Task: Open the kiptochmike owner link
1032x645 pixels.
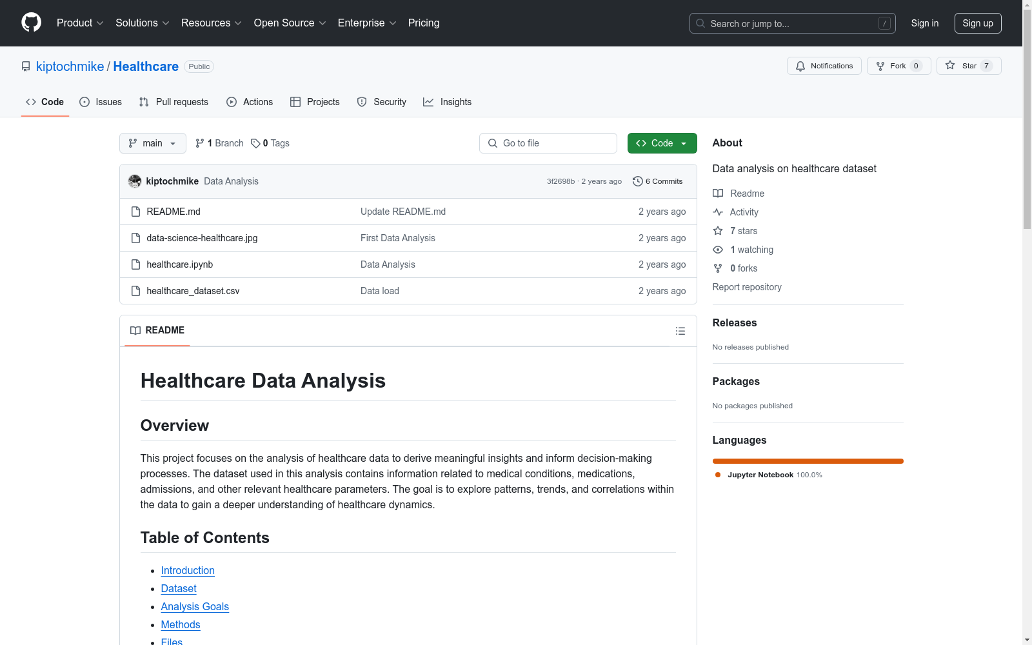Action: (x=70, y=66)
